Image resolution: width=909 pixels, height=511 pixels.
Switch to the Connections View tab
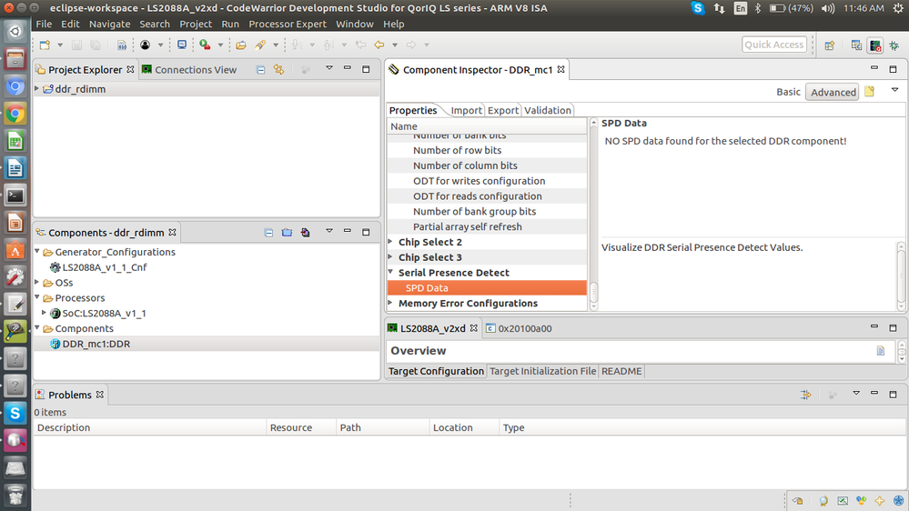(189, 69)
